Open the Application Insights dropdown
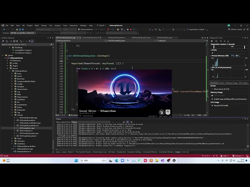This screenshot has height=187, width=250. (x=196, y=30)
